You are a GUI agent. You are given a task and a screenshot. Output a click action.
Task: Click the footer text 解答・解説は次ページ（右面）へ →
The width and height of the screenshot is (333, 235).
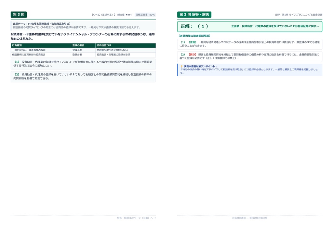pos(136,218)
